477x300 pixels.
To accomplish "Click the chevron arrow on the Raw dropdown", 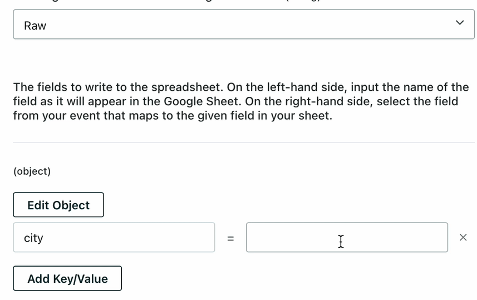I will [459, 23].
